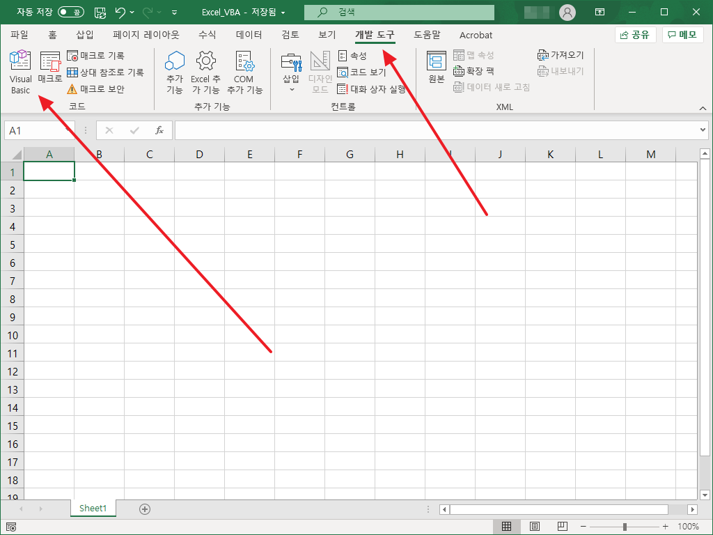Click the redo arrow icon
The width and height of the screenshot is (713, 535).
[148, 13]
